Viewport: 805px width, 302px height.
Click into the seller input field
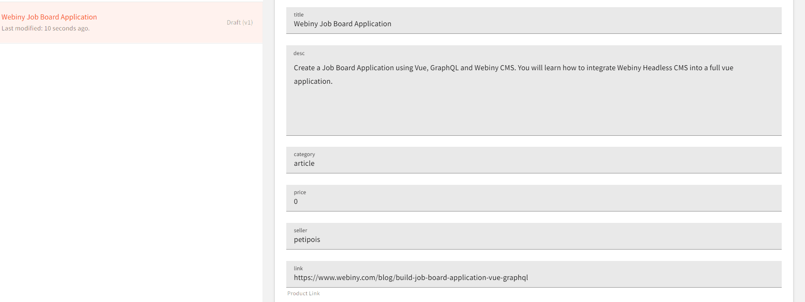[466, 240]
